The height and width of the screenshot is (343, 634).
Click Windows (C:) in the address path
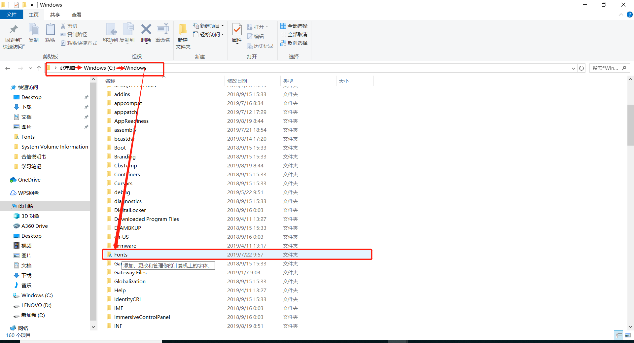point(99,68)
